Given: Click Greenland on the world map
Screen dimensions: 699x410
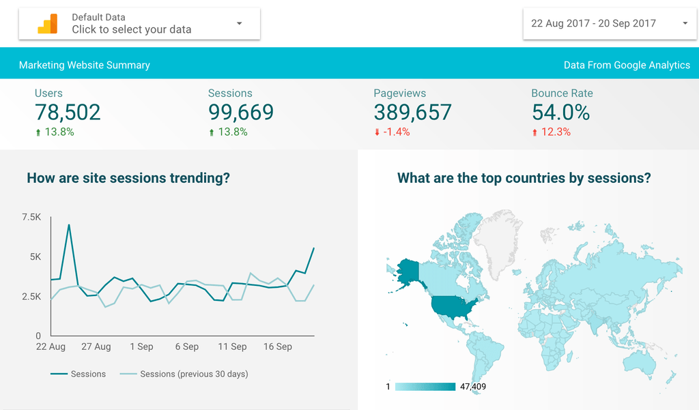Looking at the screenshot, I should (x=497, y=243).
